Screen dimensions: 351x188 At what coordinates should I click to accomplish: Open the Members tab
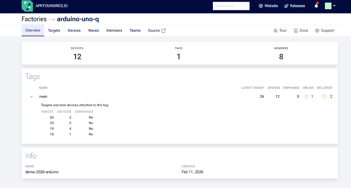pos(114,30)
